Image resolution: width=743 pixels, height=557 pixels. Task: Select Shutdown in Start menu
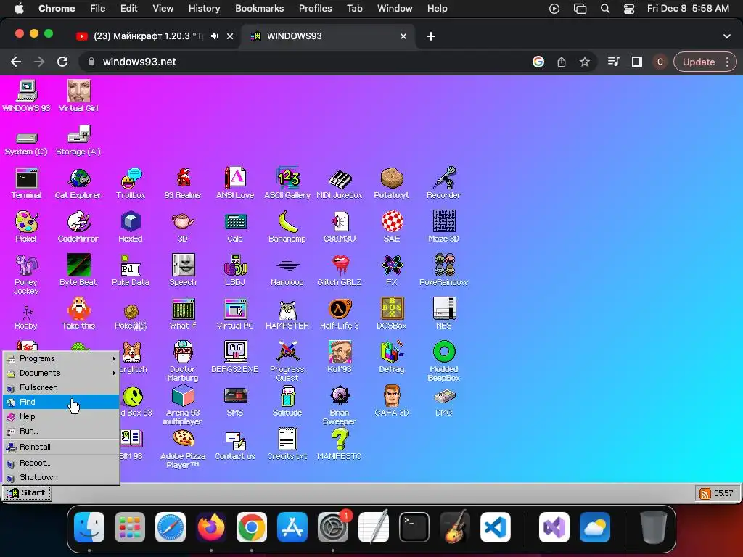(61, 477)
